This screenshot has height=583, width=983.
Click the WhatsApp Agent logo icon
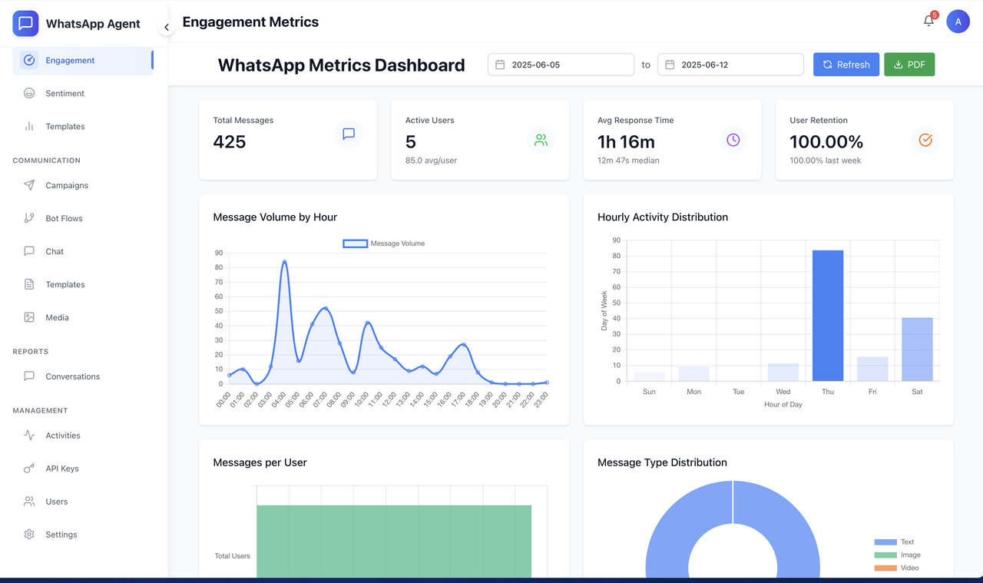(25, 24)
